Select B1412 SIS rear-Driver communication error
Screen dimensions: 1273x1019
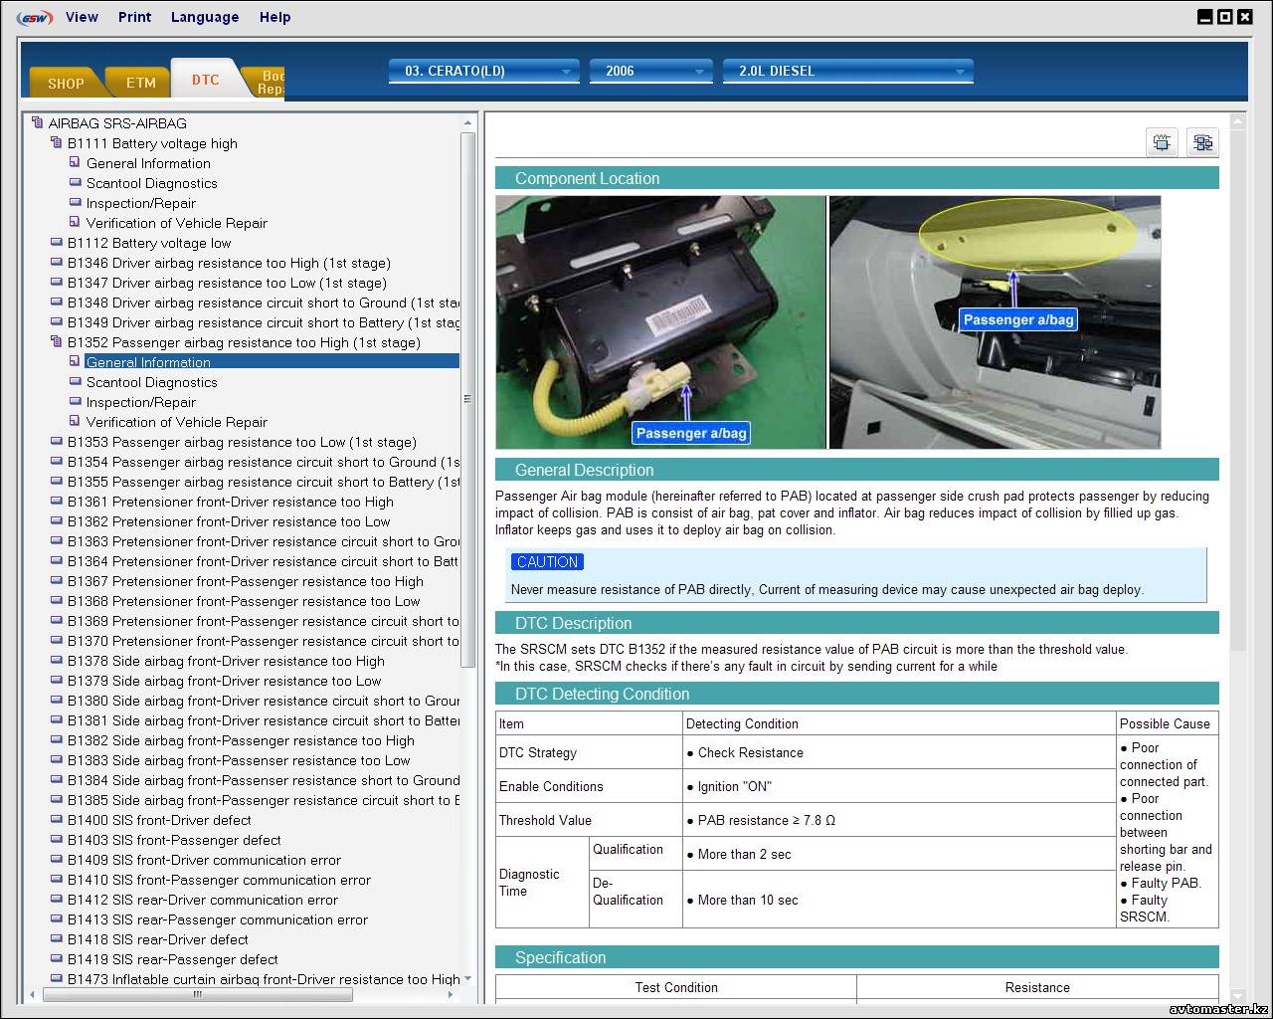click(203, 900)
